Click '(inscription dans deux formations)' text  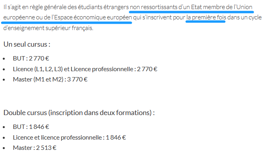coord(101,113)
